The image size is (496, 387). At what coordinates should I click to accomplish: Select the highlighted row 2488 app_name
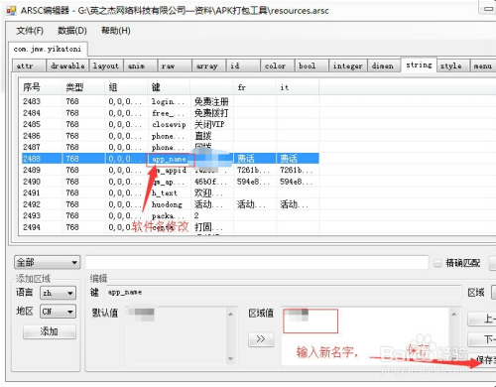tap(171, 159)
